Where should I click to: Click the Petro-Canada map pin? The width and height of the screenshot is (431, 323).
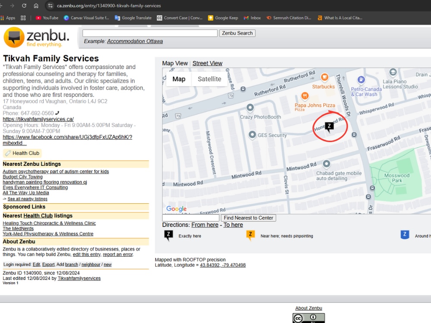[361, 80]
